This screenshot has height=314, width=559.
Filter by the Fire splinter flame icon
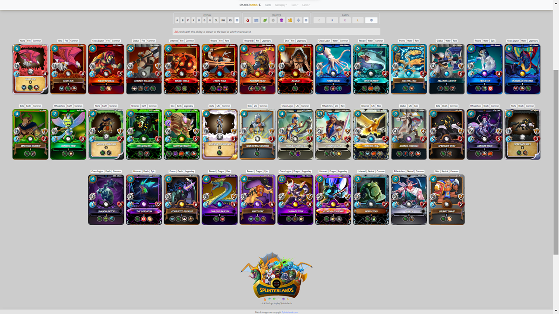[248, 20]
